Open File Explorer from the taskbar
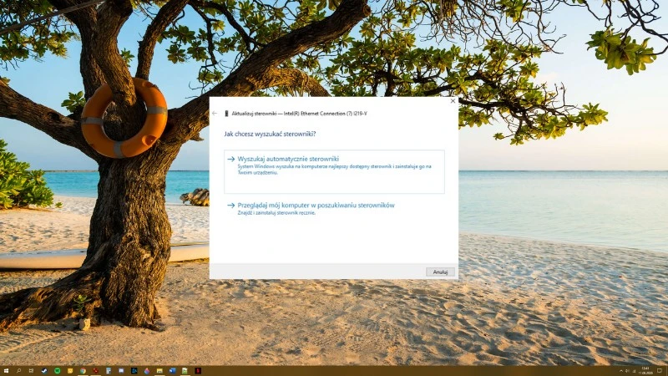This screenshot has width=668, height=376. (159, 371)
